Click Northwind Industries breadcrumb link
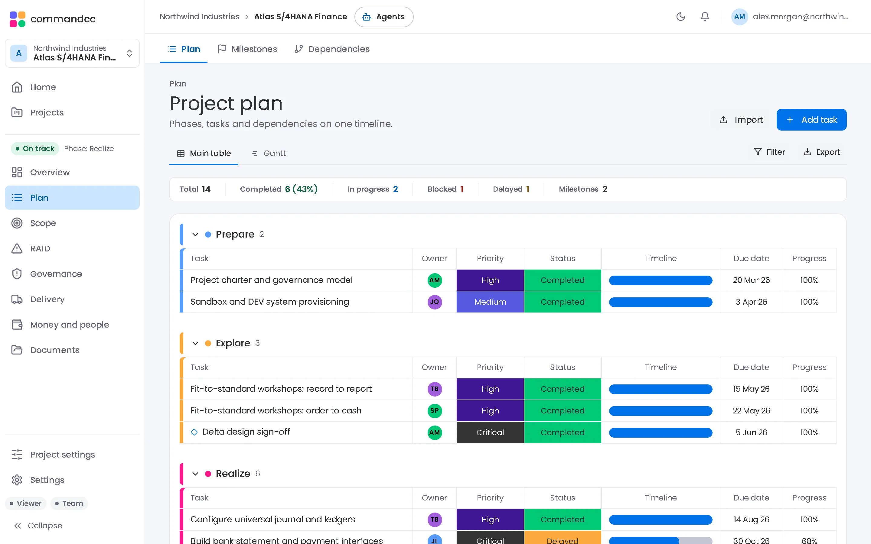Viewport: 871px width, 544px height. point(199,17)
